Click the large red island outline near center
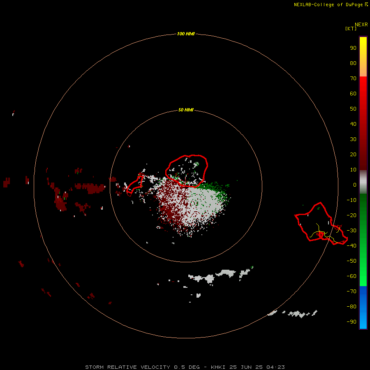This screenshot has height=370, width=370. [x=186, y=171]
